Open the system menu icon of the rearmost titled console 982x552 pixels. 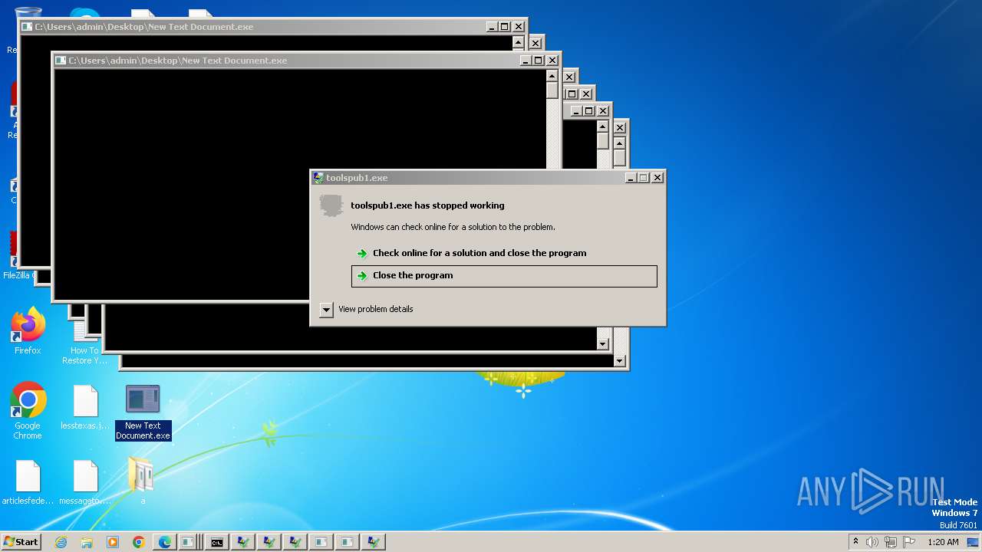pyautogui.click(x=27, y=27)
